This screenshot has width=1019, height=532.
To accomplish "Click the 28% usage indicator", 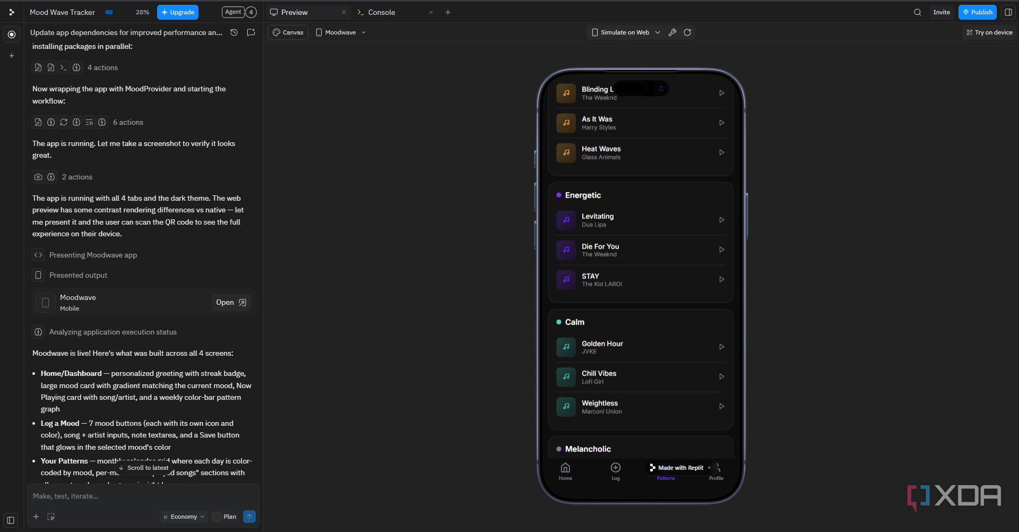I will click(142, 12).
